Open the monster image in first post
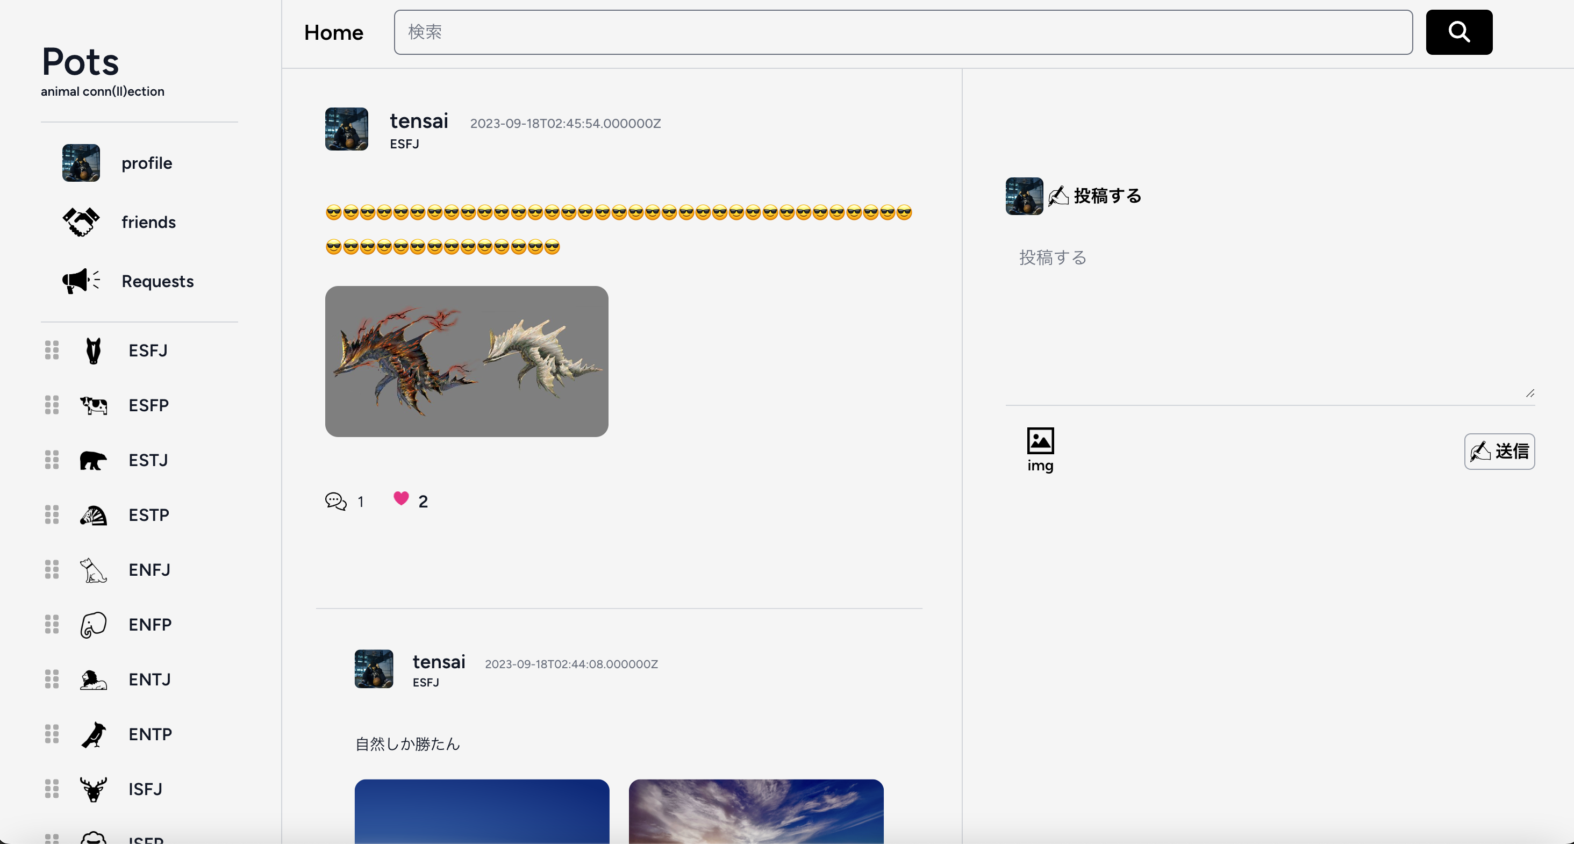 point(466,361)
